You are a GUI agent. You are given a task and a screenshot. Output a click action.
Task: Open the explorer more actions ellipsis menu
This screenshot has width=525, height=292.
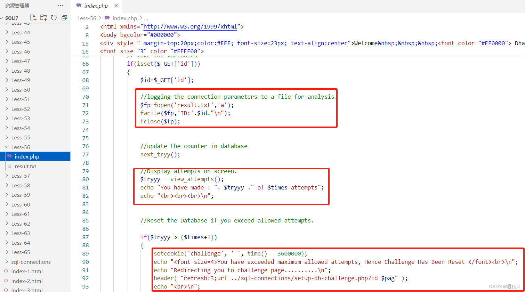tap(60, 6)
